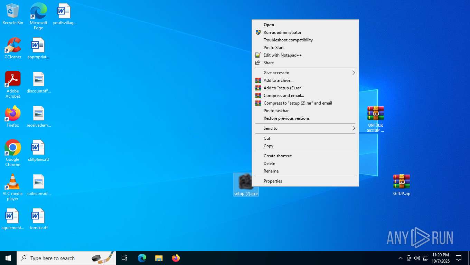This screenshot has height=265, width=470.
Task: Open File Explorer from the taskbar
Action: [x=159, y=258]
